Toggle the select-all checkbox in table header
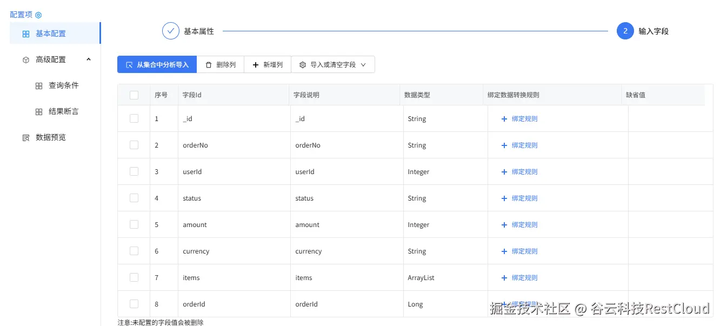720x326 pixels. pos(134,95)
